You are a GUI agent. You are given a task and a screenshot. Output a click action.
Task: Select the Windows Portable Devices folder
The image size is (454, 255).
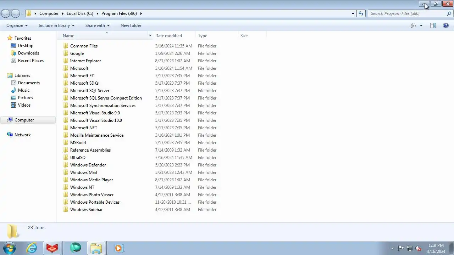[x=95, y=202]
